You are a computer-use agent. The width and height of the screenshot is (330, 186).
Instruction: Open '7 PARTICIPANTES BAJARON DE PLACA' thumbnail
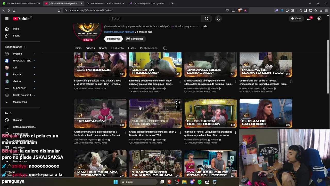coord(155,164)
